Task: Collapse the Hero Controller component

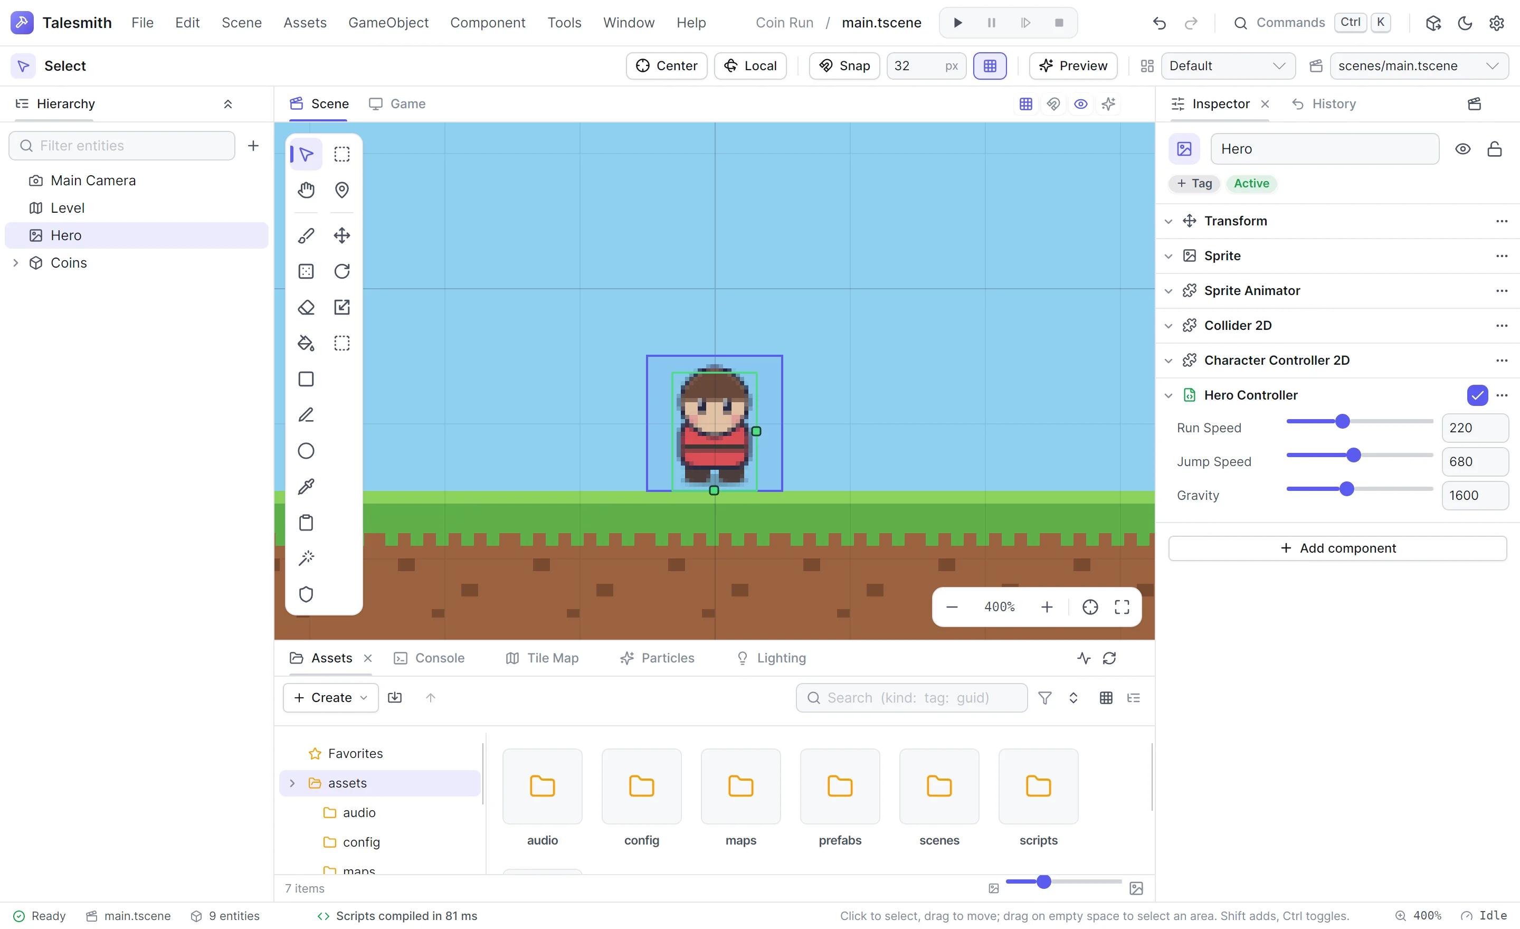Action: tap(1168, 395)
